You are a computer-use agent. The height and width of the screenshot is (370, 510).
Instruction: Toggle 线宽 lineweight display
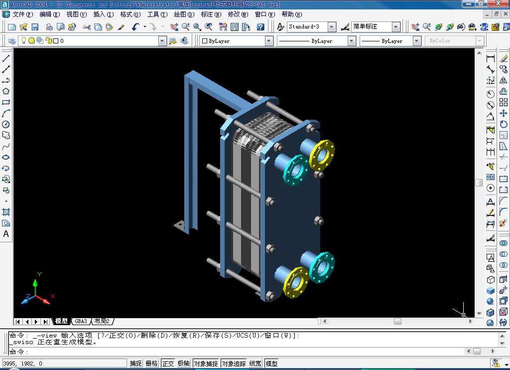(255, 364)
